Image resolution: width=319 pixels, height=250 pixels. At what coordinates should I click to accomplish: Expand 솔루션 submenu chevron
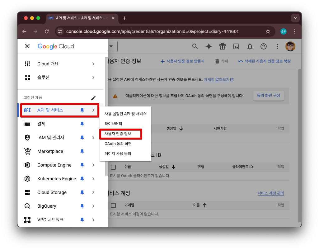pos(93,77)
